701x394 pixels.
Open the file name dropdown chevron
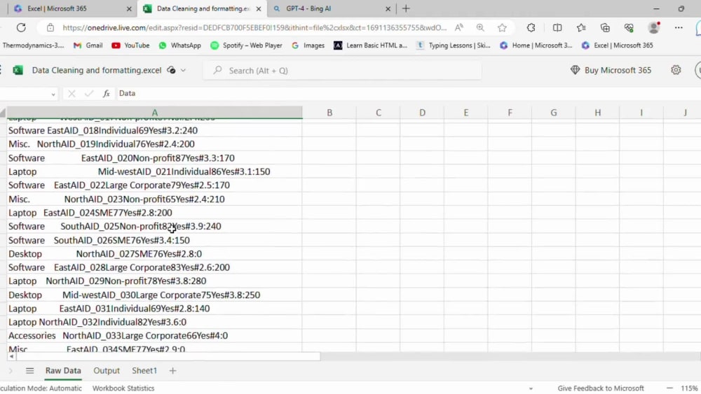(183, 71)
